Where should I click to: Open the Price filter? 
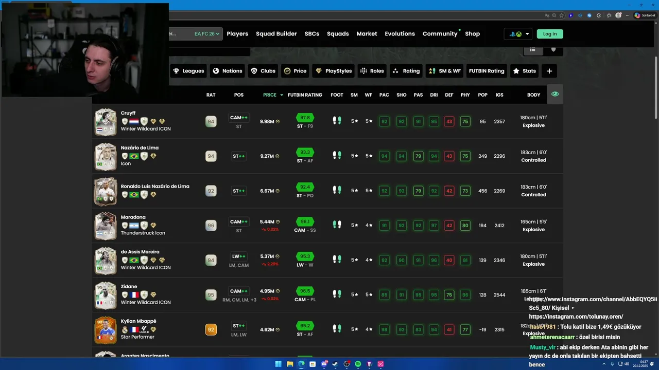(x=295, y=71)
